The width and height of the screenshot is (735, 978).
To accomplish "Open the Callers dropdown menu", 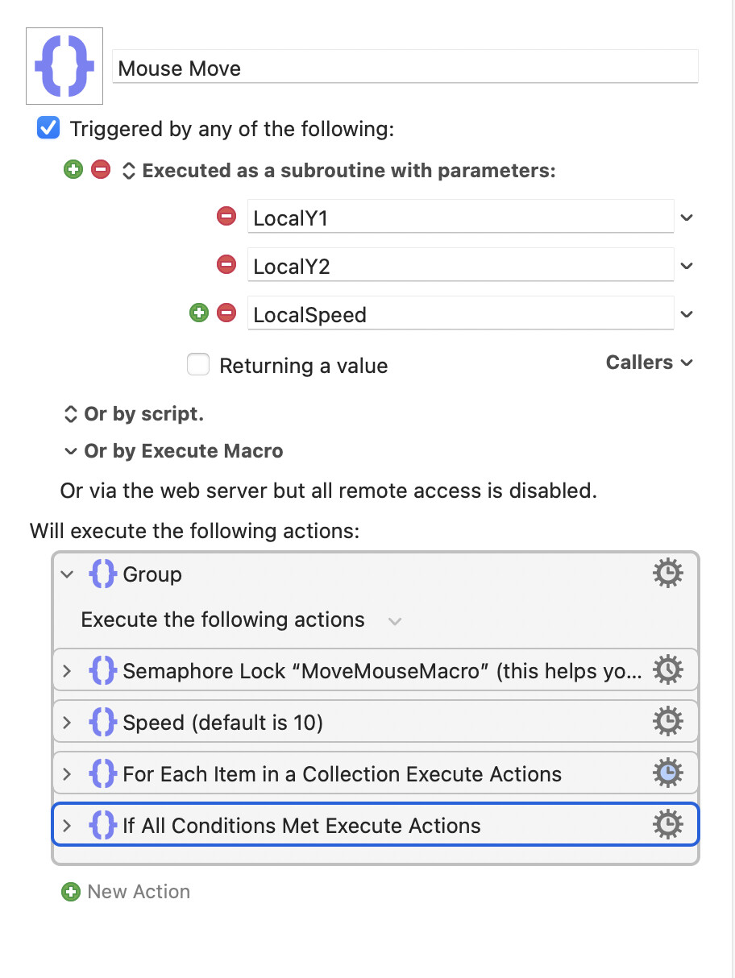I will coord(650,363).
